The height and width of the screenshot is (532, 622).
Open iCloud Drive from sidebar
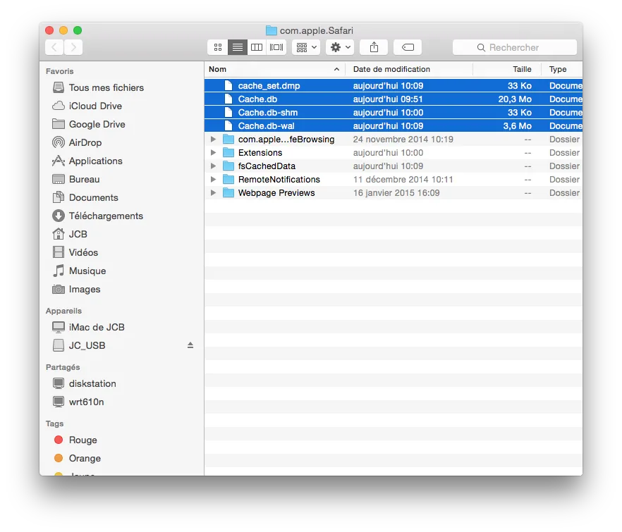[x=94, y=106]
